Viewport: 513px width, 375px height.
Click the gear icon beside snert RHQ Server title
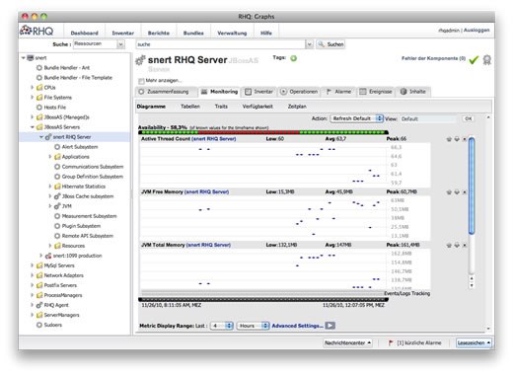pyautogui.click(x=140, y=60)
